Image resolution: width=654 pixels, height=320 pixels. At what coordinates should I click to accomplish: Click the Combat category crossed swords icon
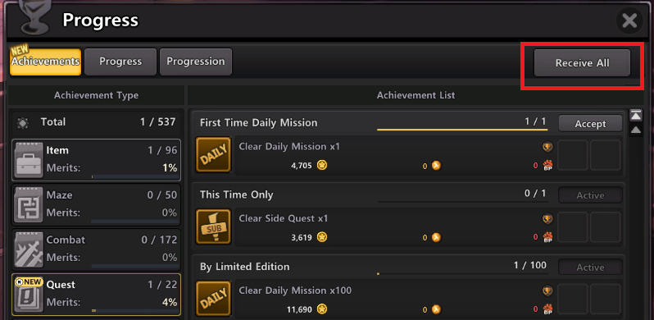pyautogui.click(x=29, y=249)
